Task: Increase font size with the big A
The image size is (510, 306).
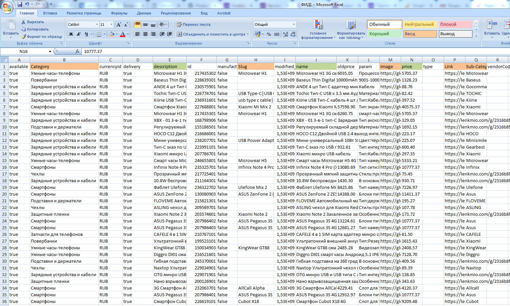Action: click(x=119, y=24)
